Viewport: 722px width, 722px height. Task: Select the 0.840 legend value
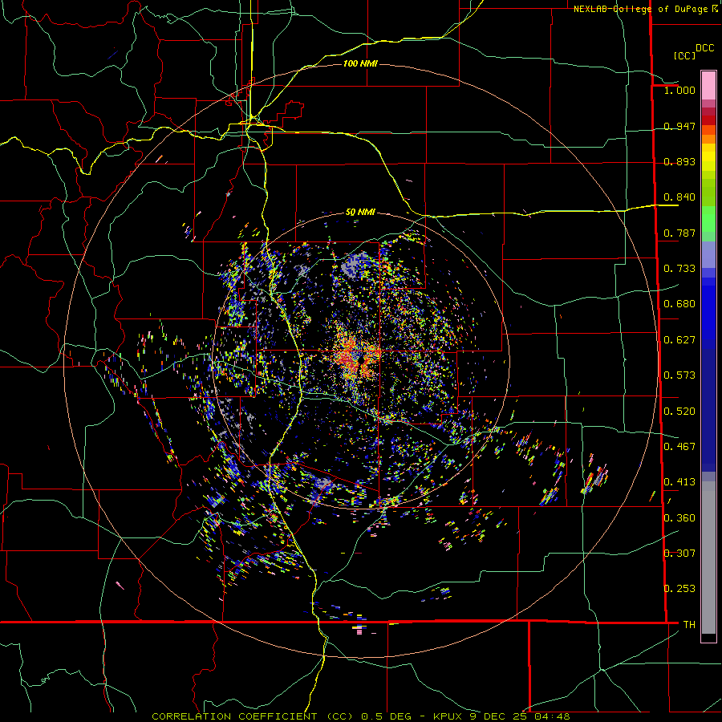(679, 197)
